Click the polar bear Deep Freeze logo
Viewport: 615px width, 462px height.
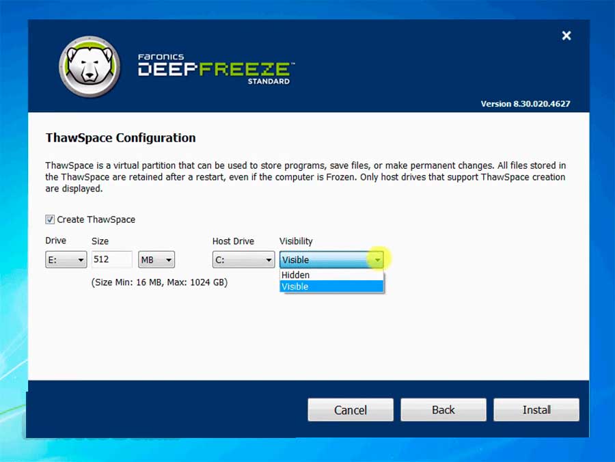90,66
